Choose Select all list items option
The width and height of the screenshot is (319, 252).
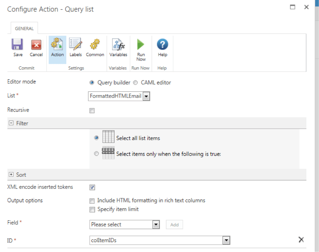click(x=96, y=138)
